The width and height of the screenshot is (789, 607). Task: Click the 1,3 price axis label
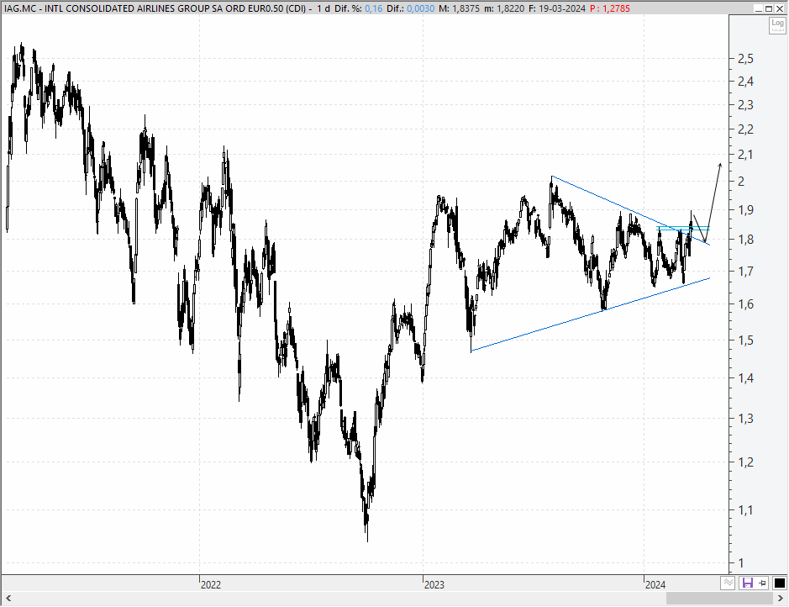745,418
